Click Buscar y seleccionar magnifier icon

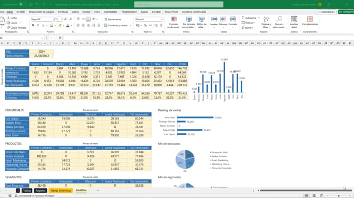click(x=279, y=22)
